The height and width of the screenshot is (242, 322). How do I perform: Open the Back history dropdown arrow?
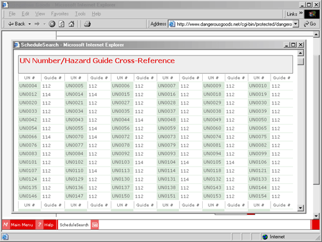30,24
